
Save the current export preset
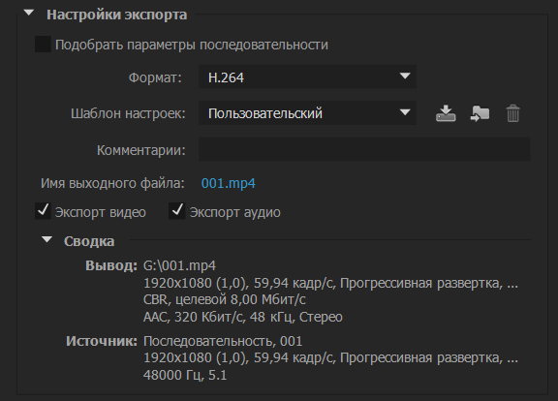pos(446,113)
